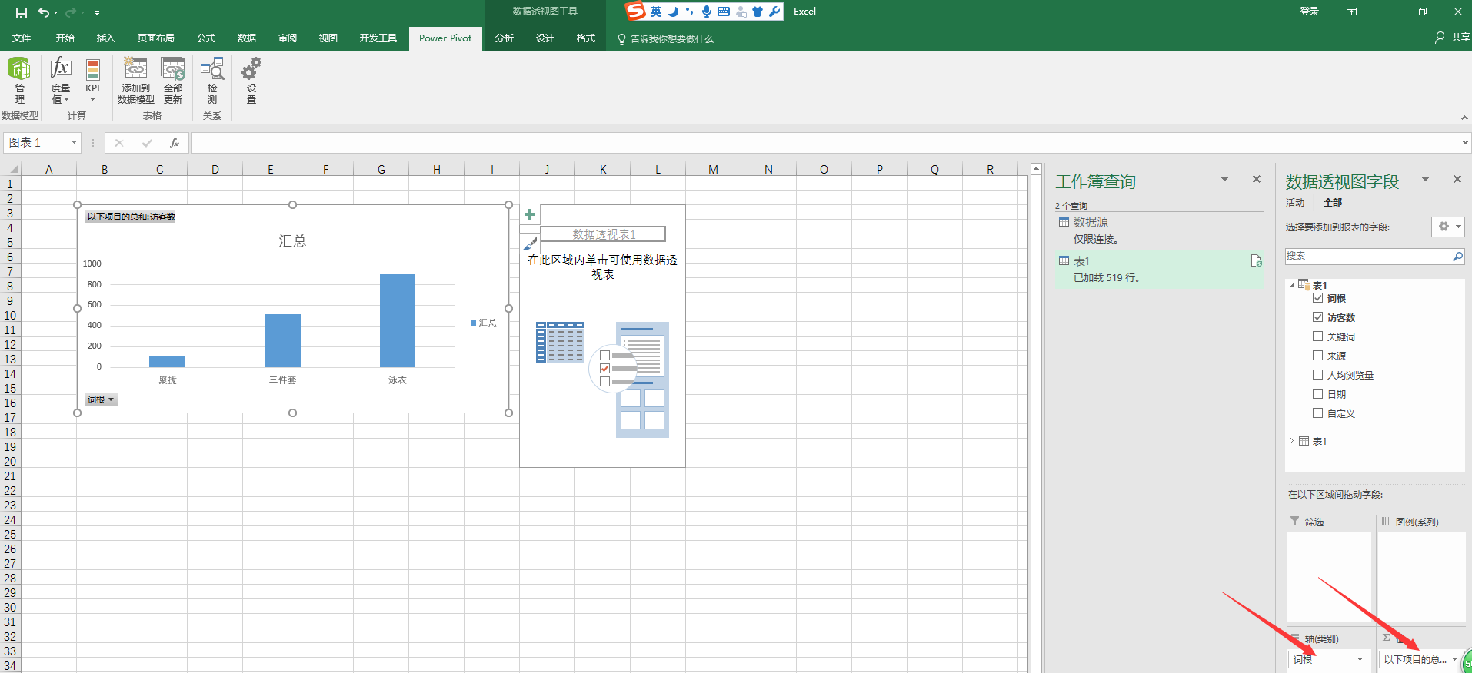Switch to the 公式 tab
1472x673 pixels.
click(206, 38)
